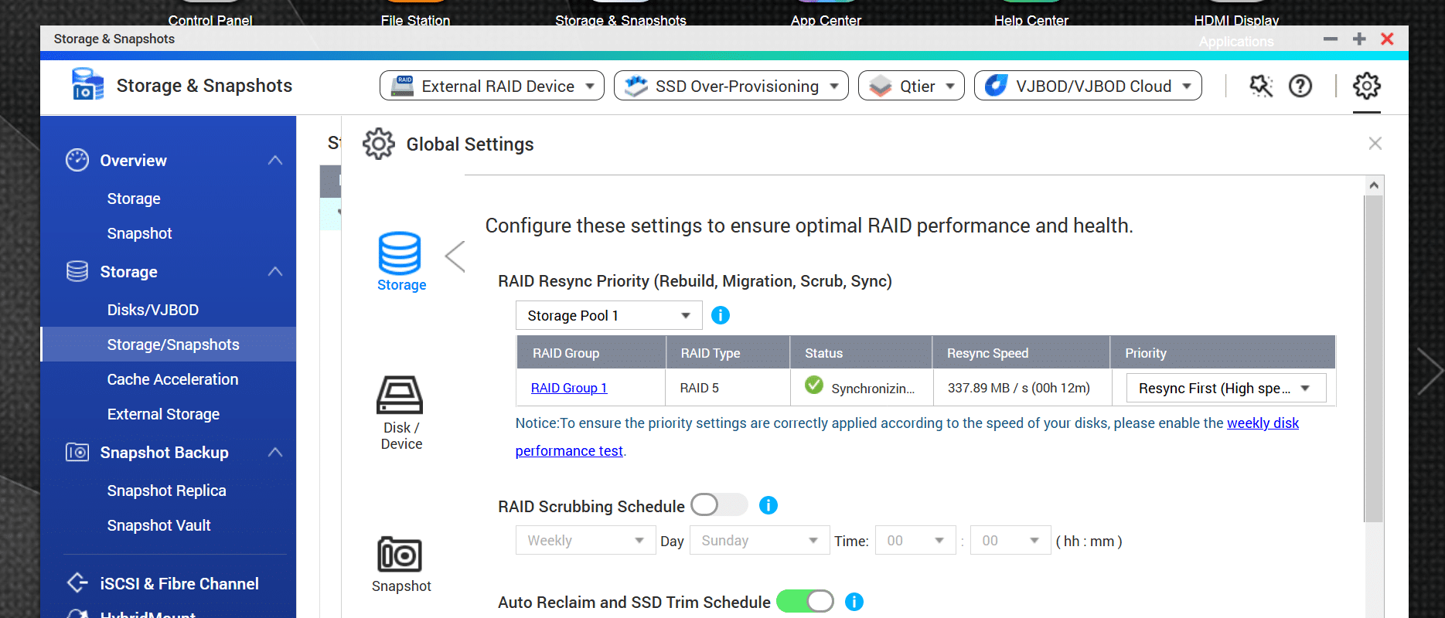
Task: Open Disks/VJBOD in the sidebar
Action: [x=153, y=310]
